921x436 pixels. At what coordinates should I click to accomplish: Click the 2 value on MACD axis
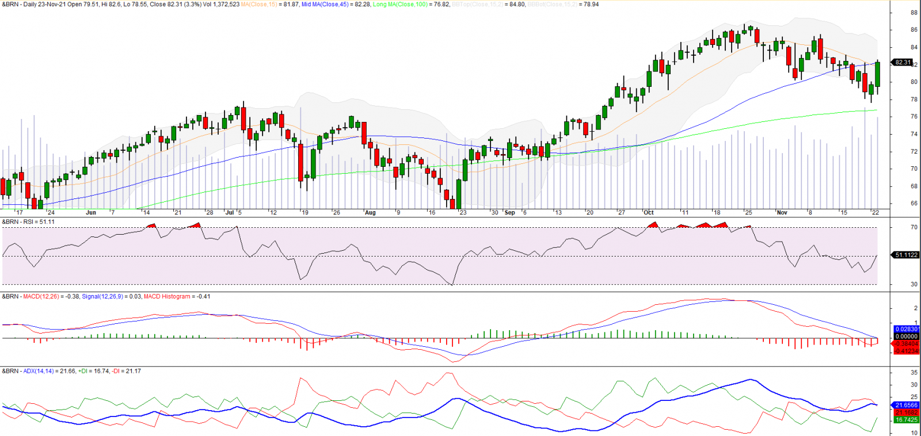(916, 308)
